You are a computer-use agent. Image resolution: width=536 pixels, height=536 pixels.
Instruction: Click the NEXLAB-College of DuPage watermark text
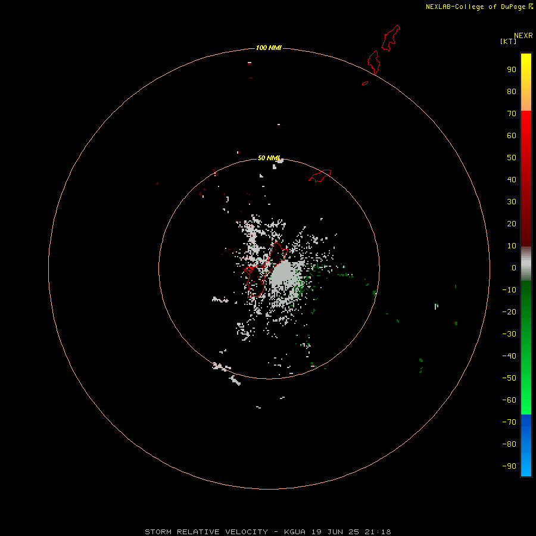pyautogui.click(x=479, y=7)
